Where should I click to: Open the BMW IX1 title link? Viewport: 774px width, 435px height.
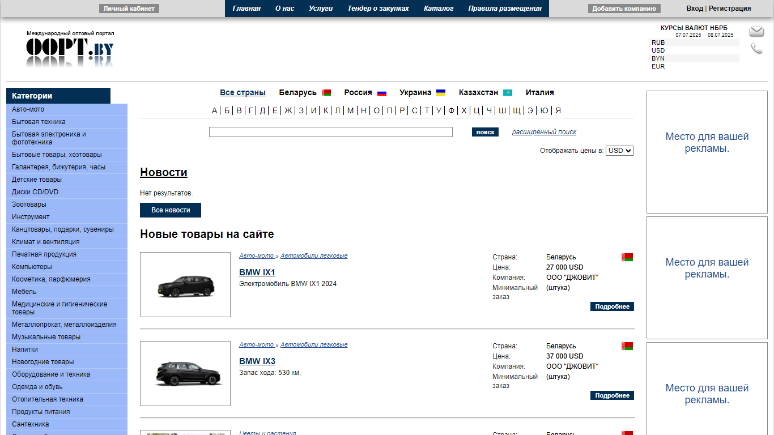tap(257, 272)
